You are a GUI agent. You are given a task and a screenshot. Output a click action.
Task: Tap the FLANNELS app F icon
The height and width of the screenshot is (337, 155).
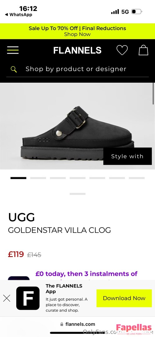click(x=28, y=298)
